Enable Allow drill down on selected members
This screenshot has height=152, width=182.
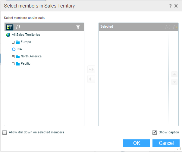[5, 132]
